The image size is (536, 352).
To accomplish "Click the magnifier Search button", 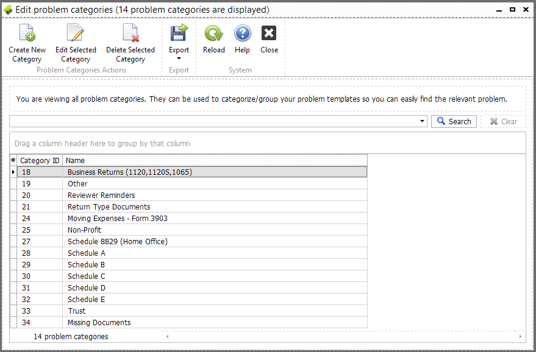I will [454, 122].
